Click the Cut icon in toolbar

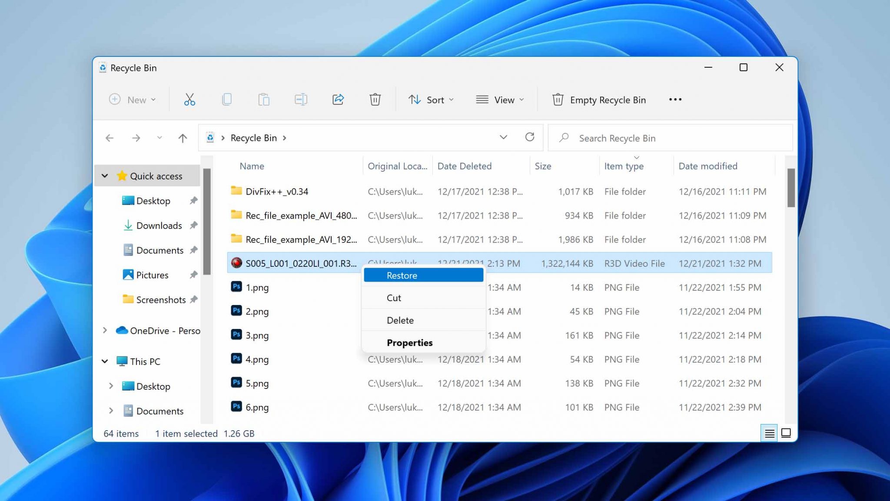pos(189,100)
